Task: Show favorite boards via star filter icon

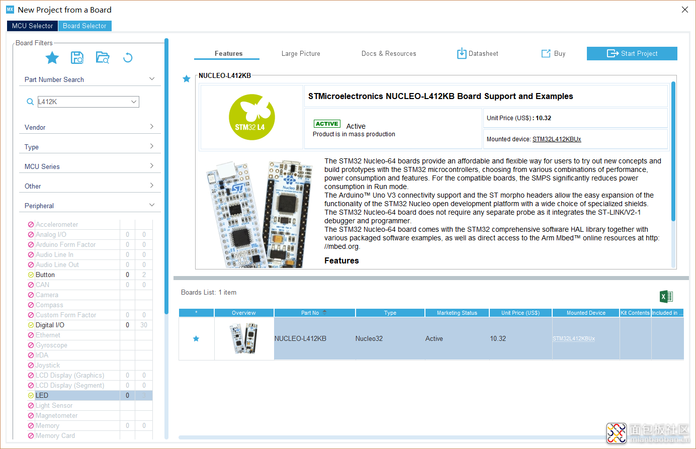Action: tap(52, 58)
